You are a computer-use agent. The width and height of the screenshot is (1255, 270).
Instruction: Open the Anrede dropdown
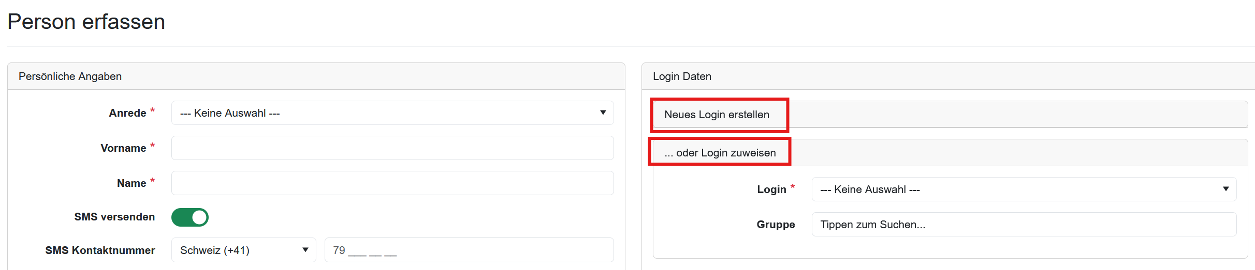tap(392, 113)
